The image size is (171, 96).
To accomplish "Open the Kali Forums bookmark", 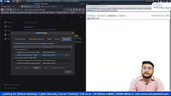I will (x=33, y=13).
